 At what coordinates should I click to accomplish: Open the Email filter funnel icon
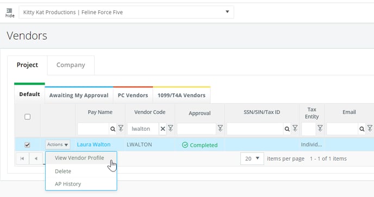(370, 128)
